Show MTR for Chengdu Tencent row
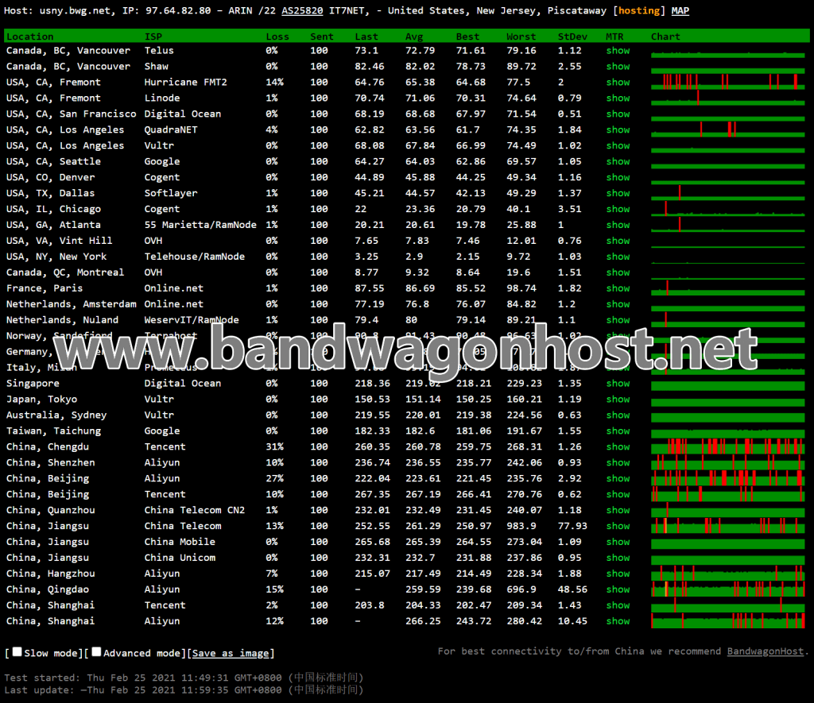The height and width of the screenshot is (703, 814). click(x=618, y=446)
